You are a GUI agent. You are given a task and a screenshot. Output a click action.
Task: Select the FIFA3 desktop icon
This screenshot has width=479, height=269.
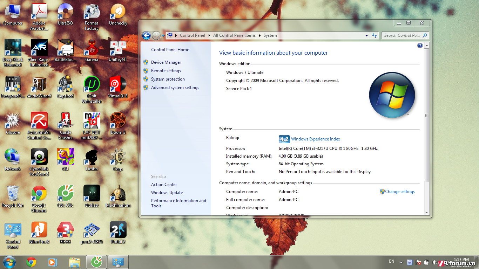coord(66,233)
